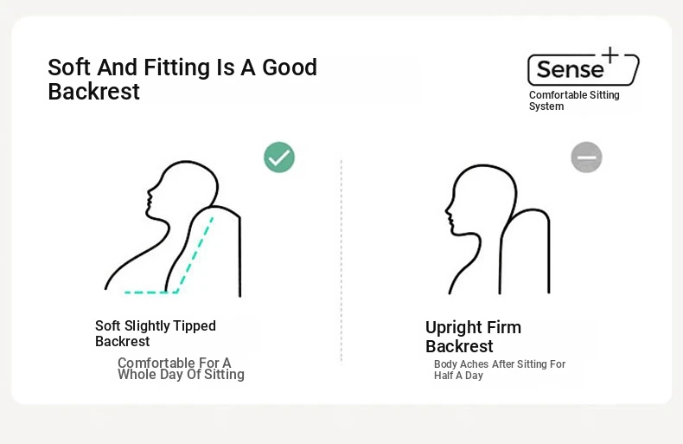This screenshot has height=444, width=683.
Task: Click the tipped chair backrest outline
Action: (x=203, y=251)
